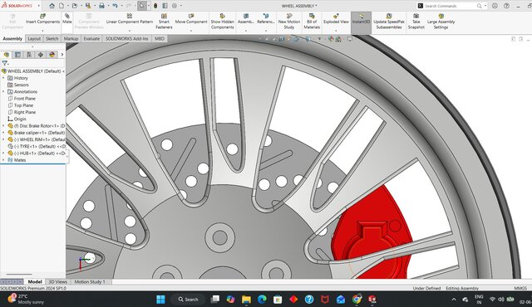This screenshot has width=532, height=307.
Task: Open the Options gear icon
Action: tap(175, 6)
